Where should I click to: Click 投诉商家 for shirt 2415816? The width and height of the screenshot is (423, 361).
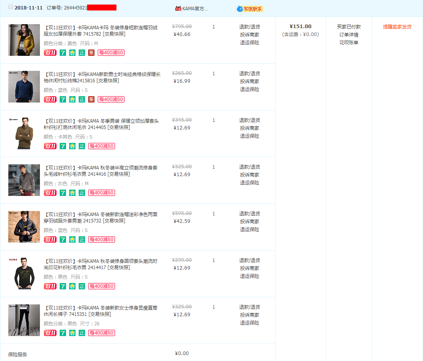[x=249, y=82]
